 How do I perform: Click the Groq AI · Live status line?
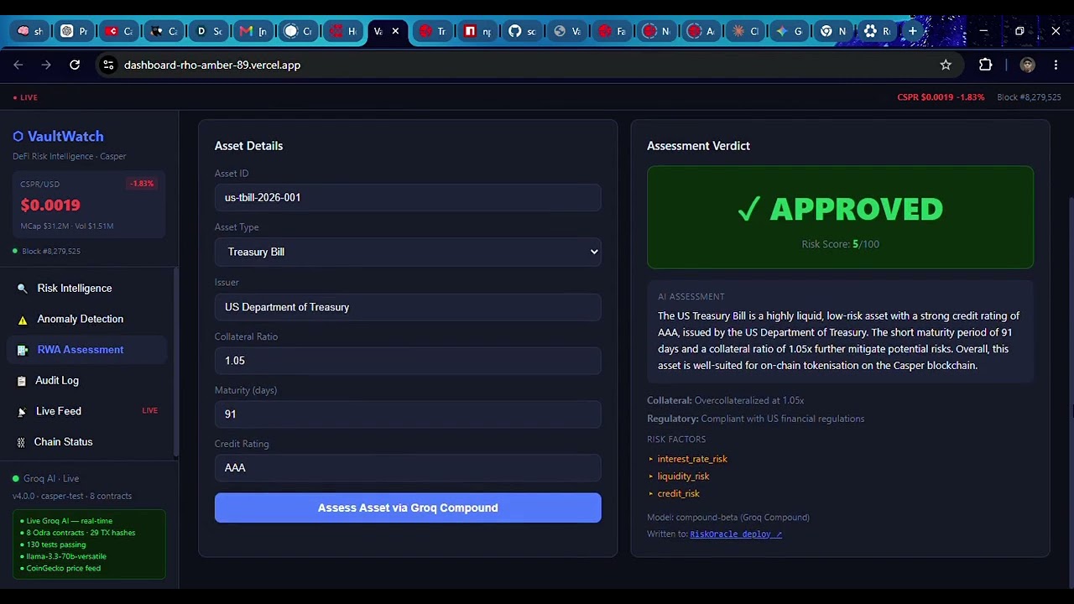[45, 478]
